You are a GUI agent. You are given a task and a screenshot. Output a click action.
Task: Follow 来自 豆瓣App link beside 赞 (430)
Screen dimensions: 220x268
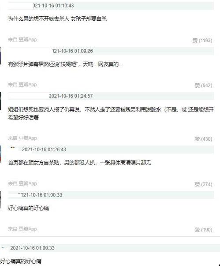coord(22,138)
